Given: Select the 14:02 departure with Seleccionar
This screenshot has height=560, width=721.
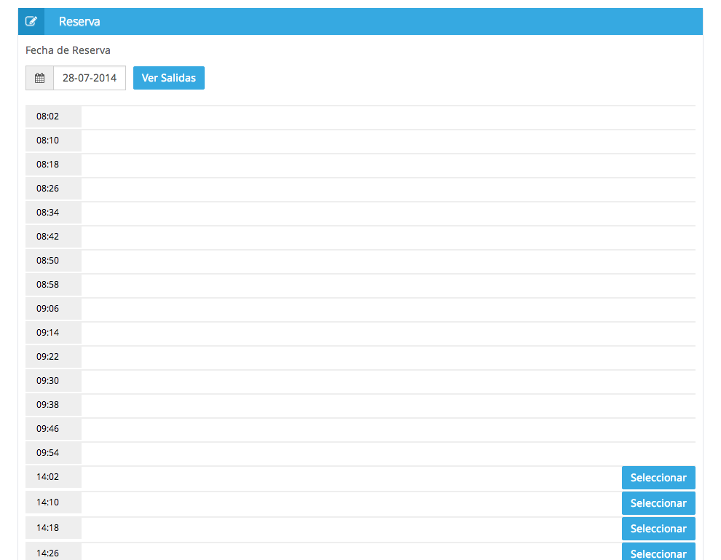Looking at the screenshot, I should [658, 478].
